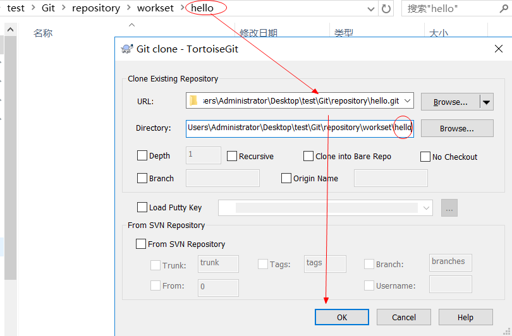The height and width of the screenshot is (336, 512).
Task: Click the folder icon in URL field
Action: pyautogui.click(x=193, y=101)
